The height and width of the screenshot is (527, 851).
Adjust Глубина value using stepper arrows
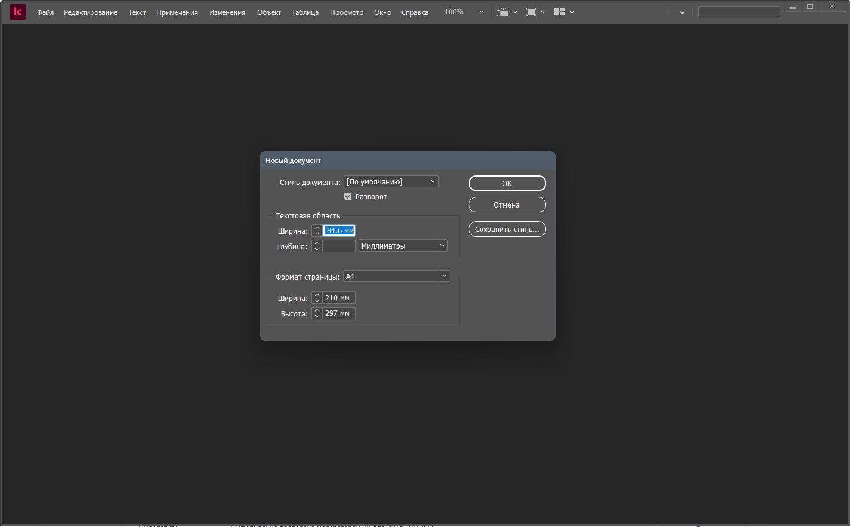tap(317, 246)
